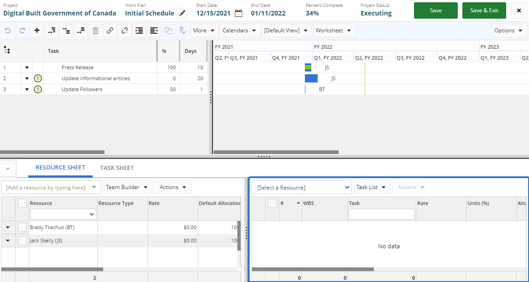The height and width of the screenshot is (282, 529).
Task: Indent the selected task
Action: coord(139,31)
